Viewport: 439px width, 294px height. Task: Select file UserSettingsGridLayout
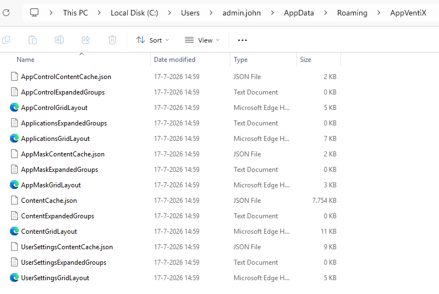(x=55, y=278)
